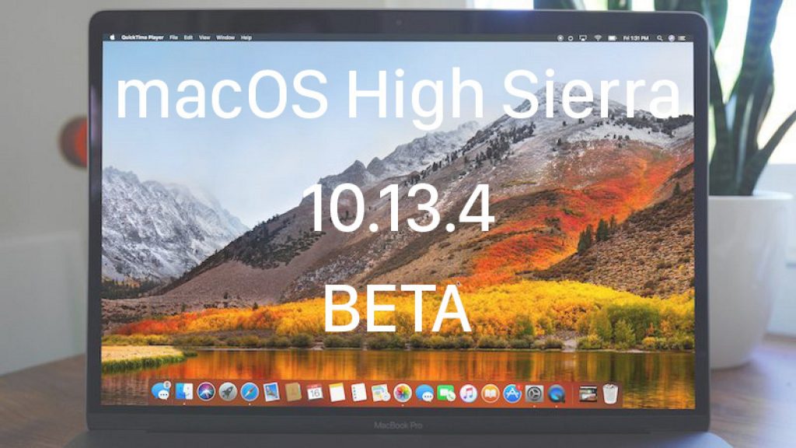Open Calendar icon showing 16
The width and height of the screenshot is (796, 448).
pos(315,392)
